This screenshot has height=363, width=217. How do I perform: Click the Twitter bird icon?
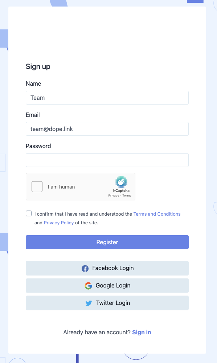coord(89,303)
